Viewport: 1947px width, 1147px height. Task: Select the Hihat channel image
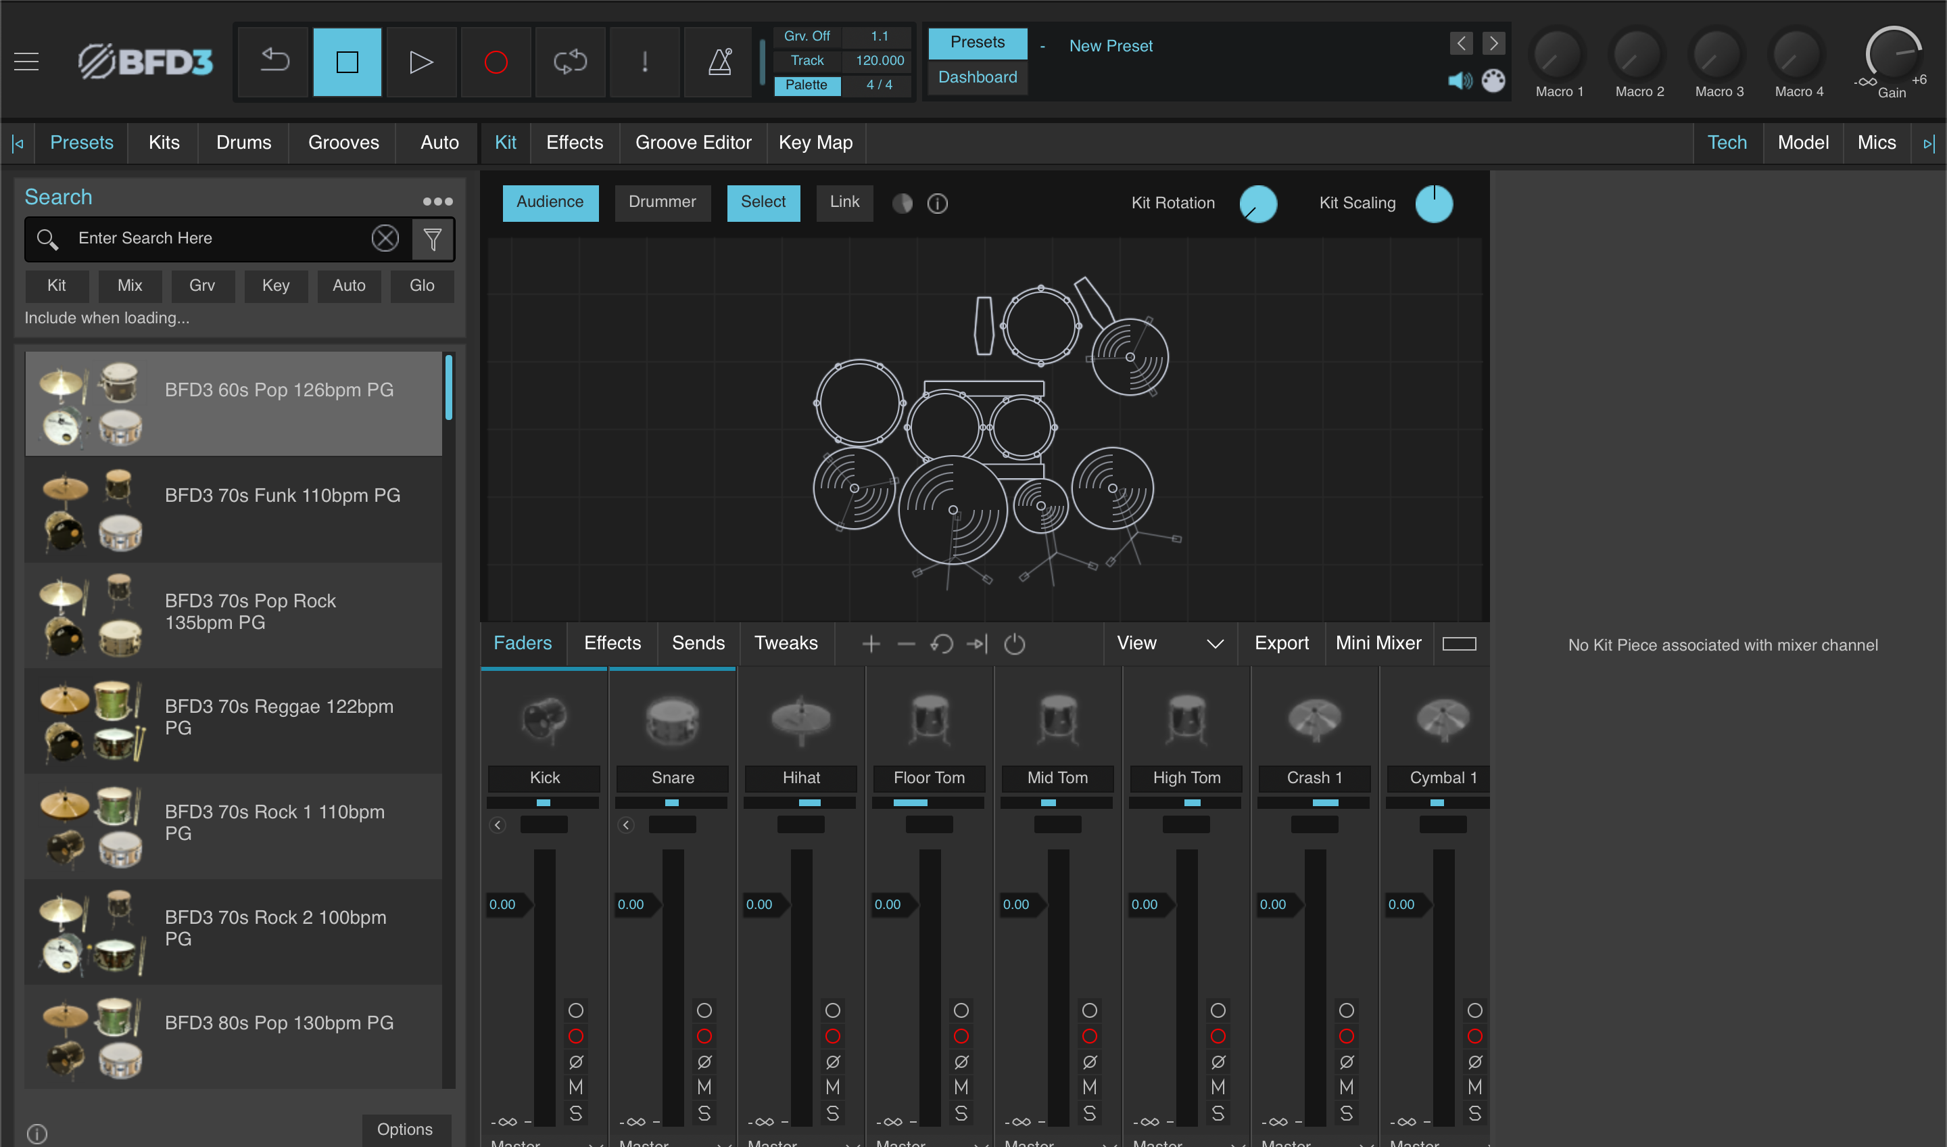[800, 719]
